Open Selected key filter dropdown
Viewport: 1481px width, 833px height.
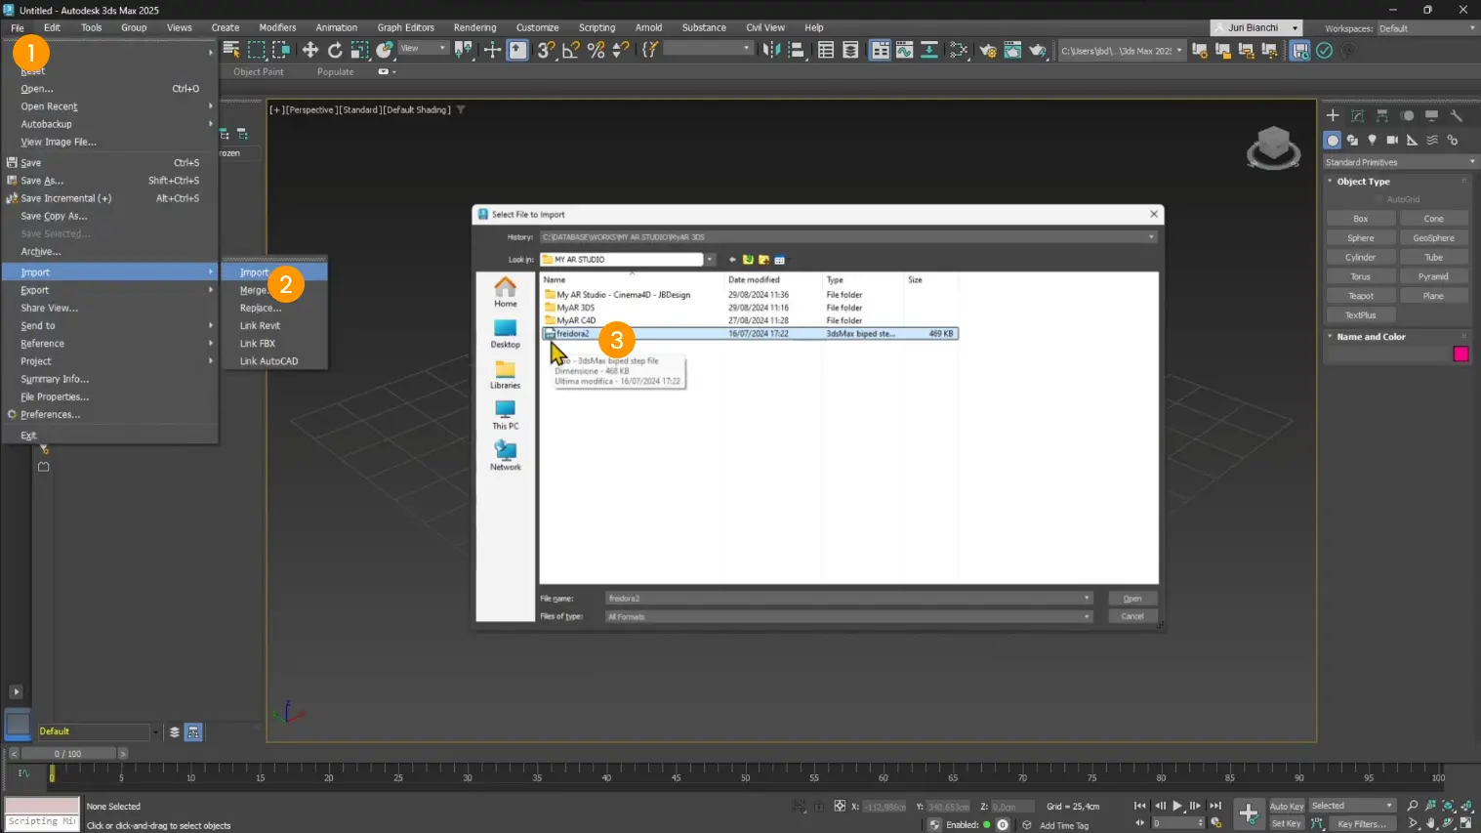1352,806
